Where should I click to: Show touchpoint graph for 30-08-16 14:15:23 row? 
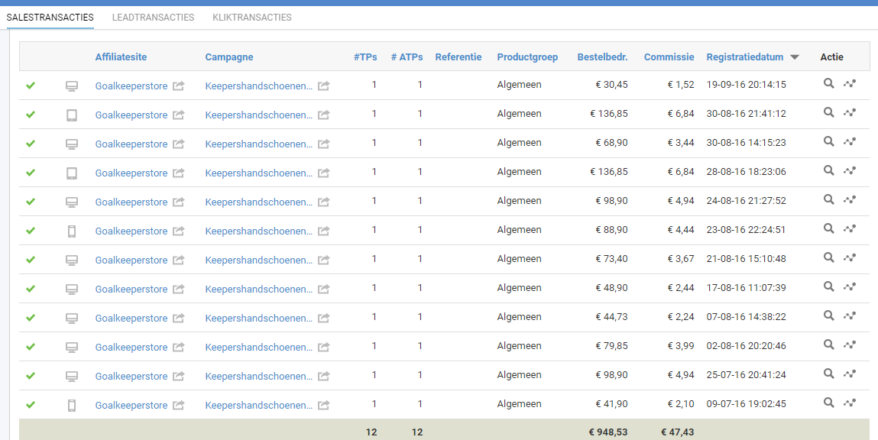coord(850,142)
